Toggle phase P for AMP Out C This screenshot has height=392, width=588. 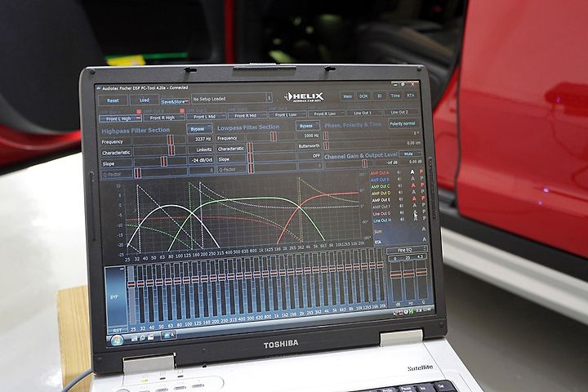click(x=422, y=185)
